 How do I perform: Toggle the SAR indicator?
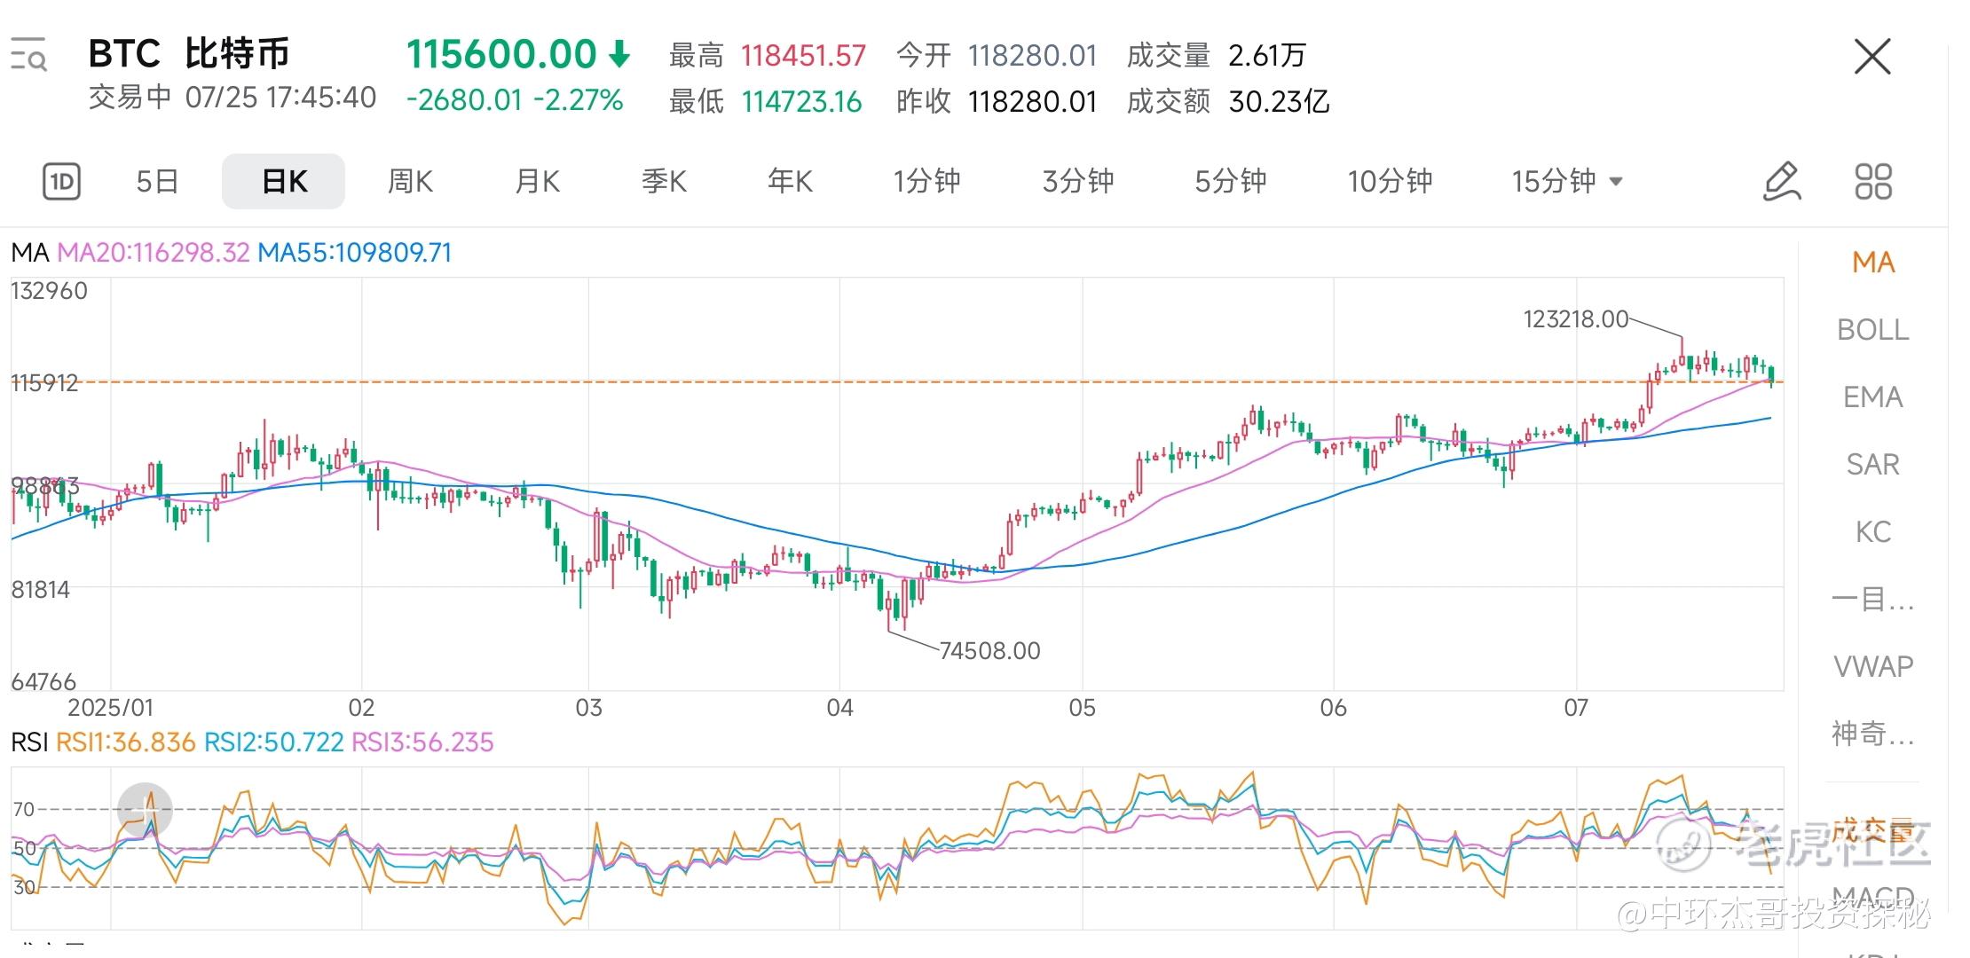point(1872,465)
